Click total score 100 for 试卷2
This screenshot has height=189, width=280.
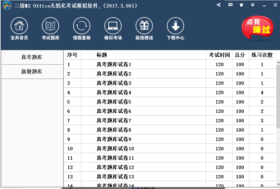pyautogui.click(x=240, y=74)
